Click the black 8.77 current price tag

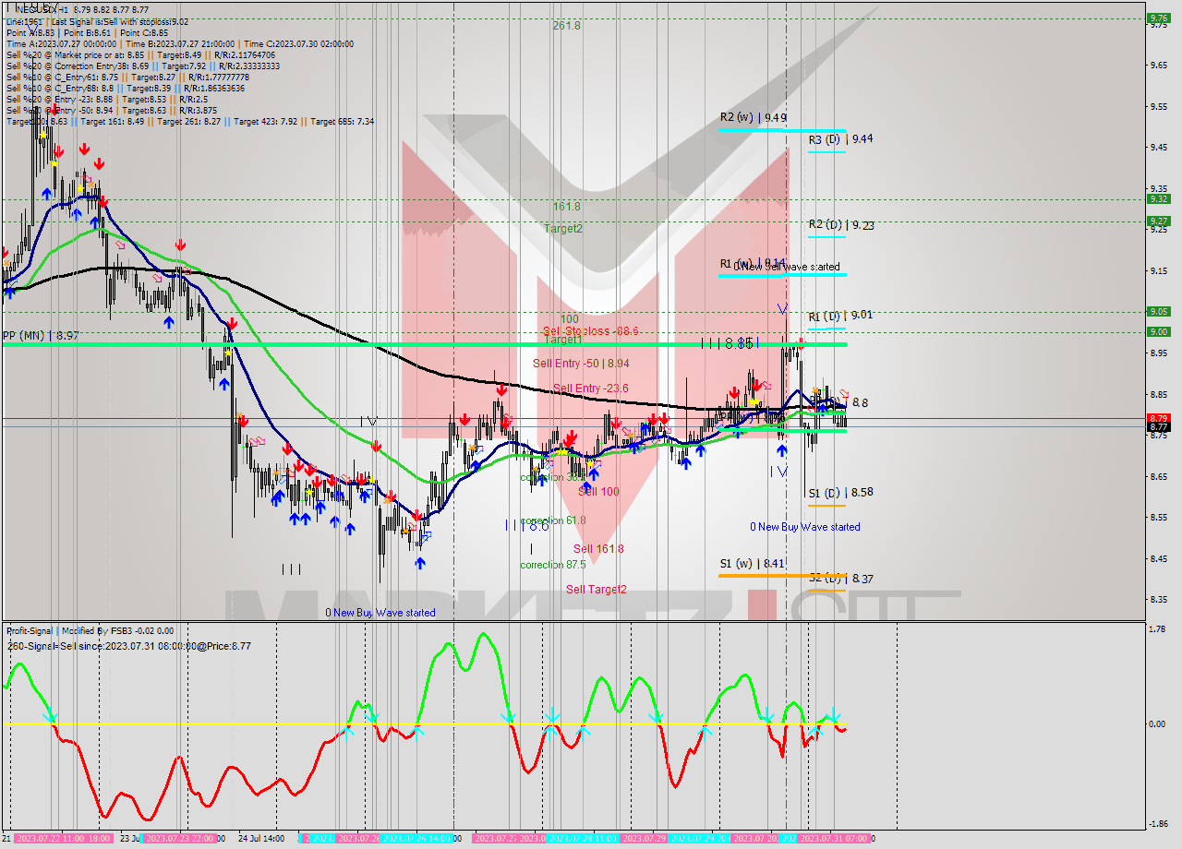click(1158, 426)
